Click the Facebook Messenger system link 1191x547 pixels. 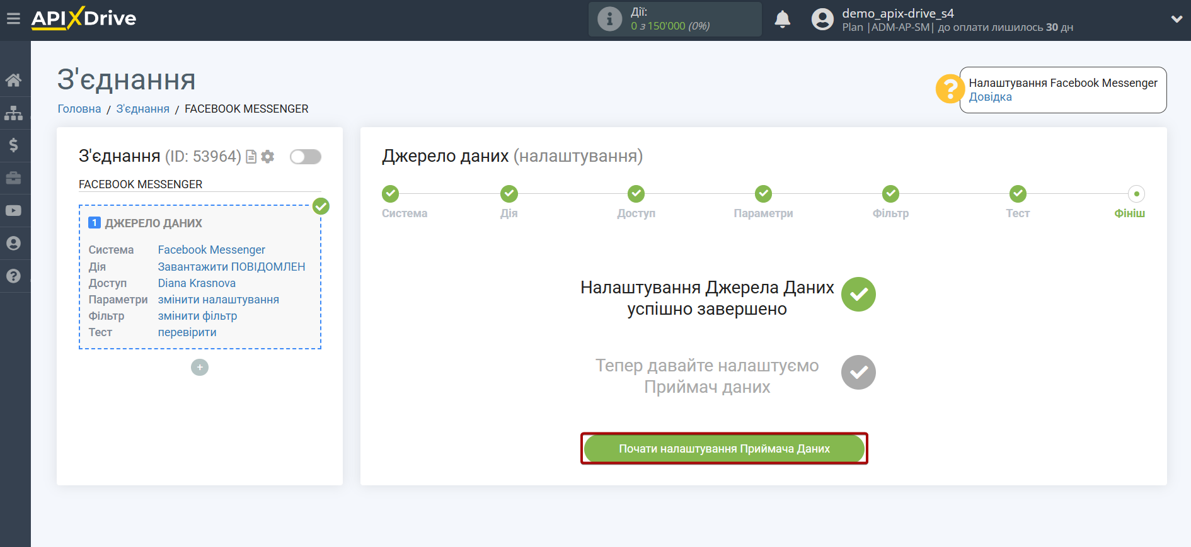coord(211,250)
